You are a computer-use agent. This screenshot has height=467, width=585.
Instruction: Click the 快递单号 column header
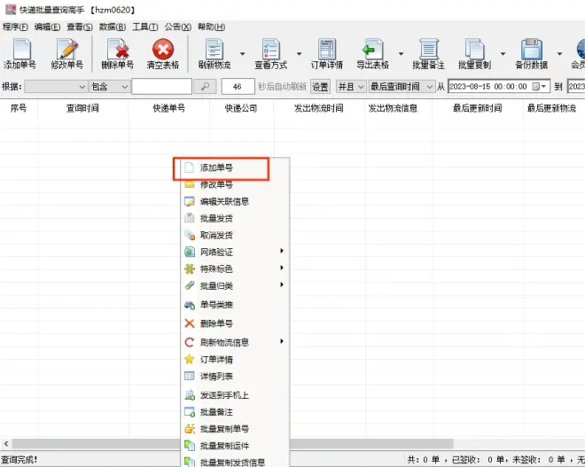(x=168, y=108)
